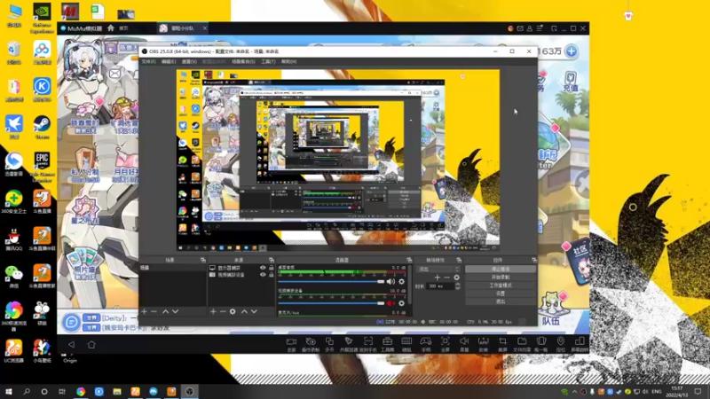Toggle visibility of display capture source
Screen dimensions: 710x399
263,268
